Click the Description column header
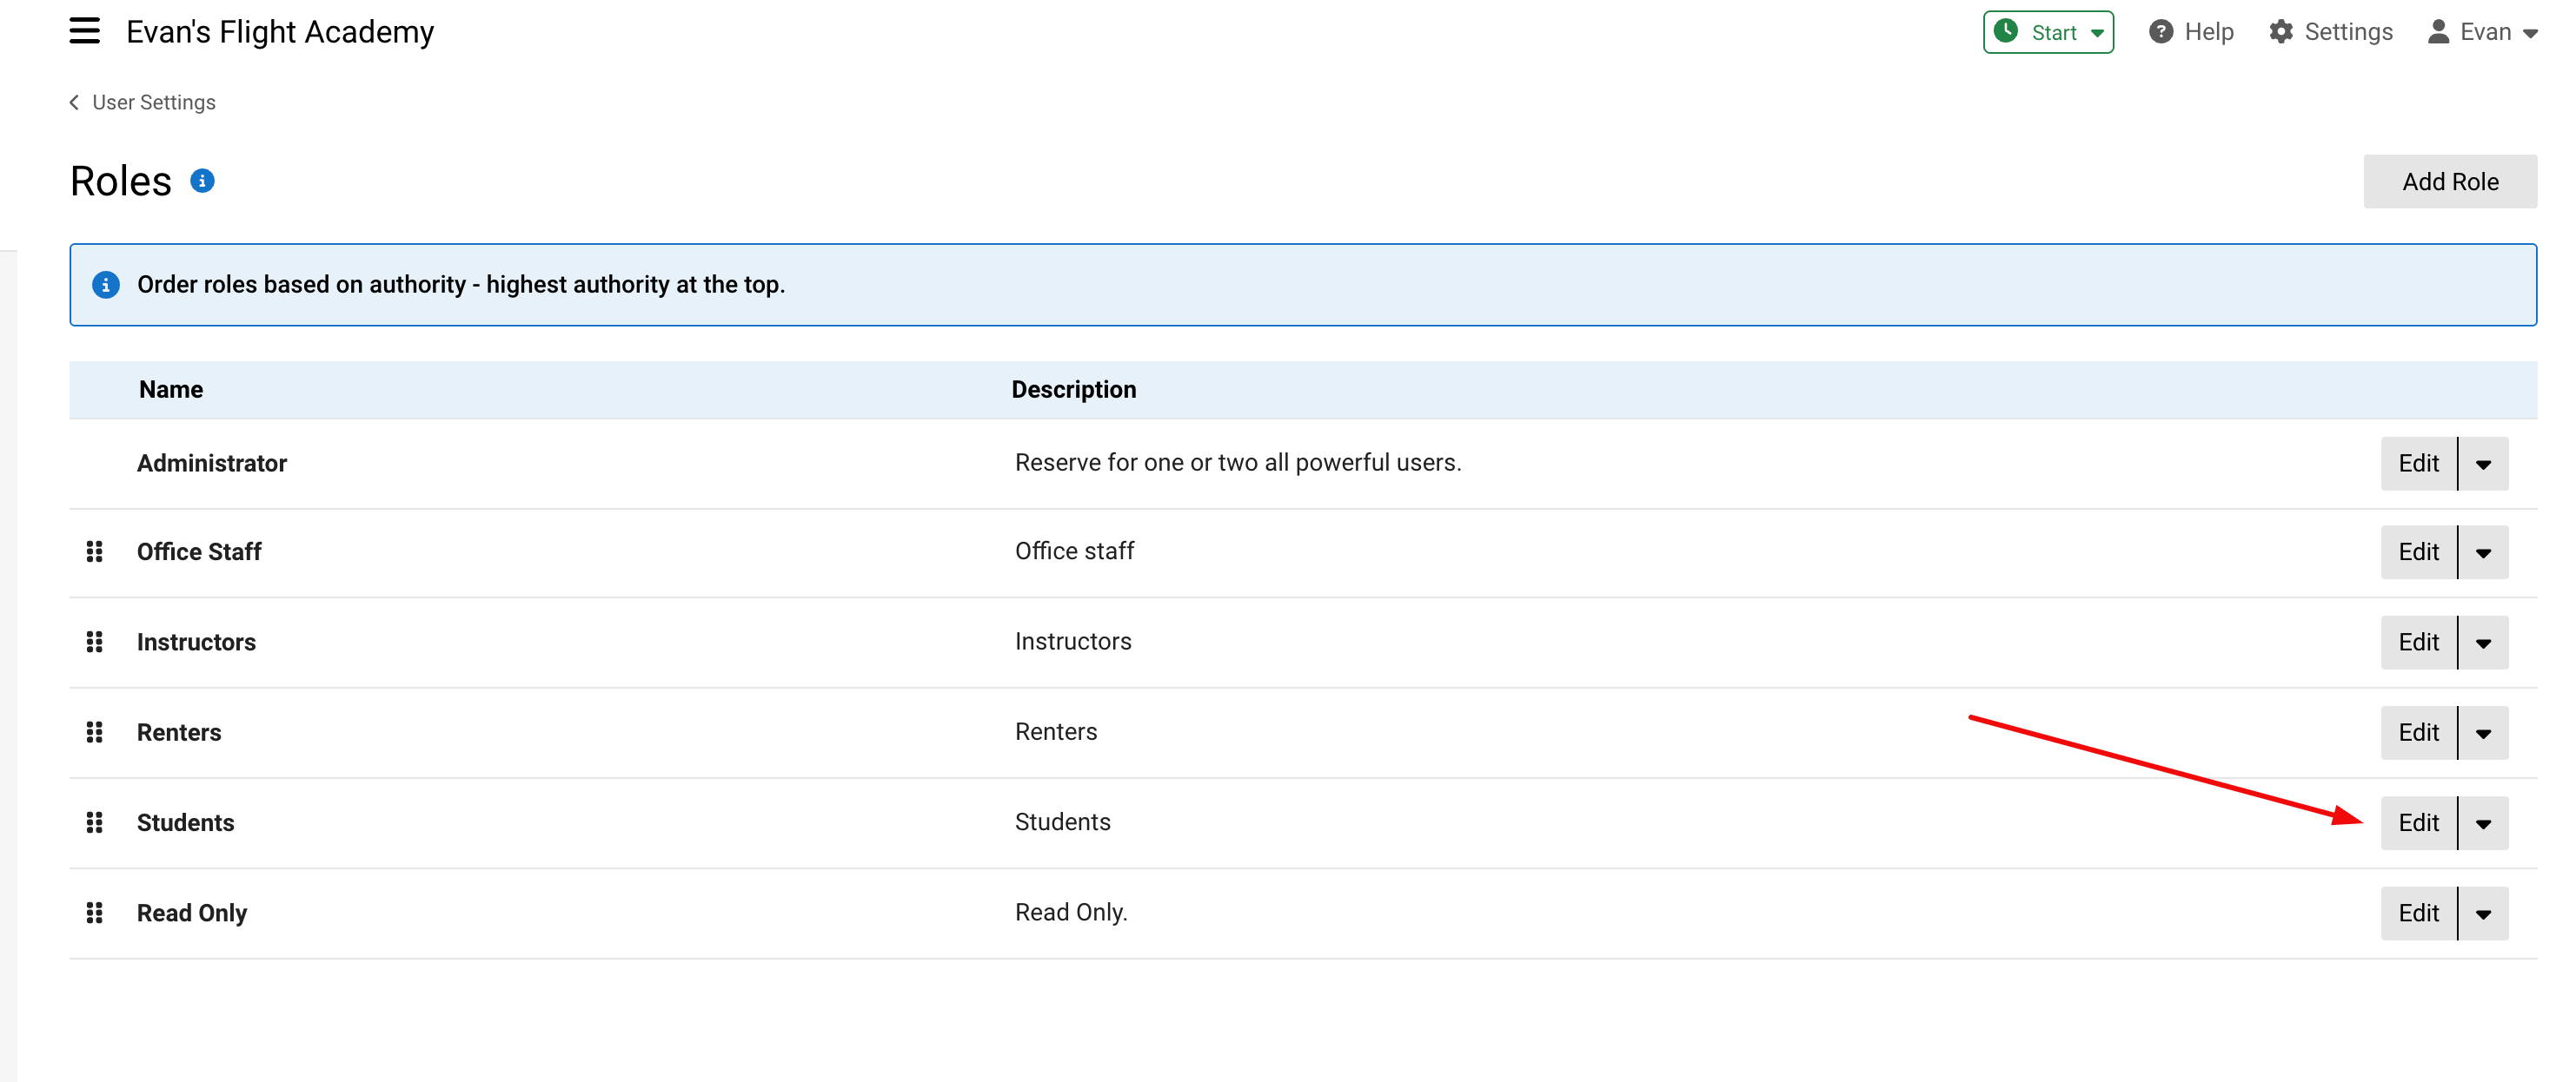The image size is (2576, 1082). [1074, 390]
